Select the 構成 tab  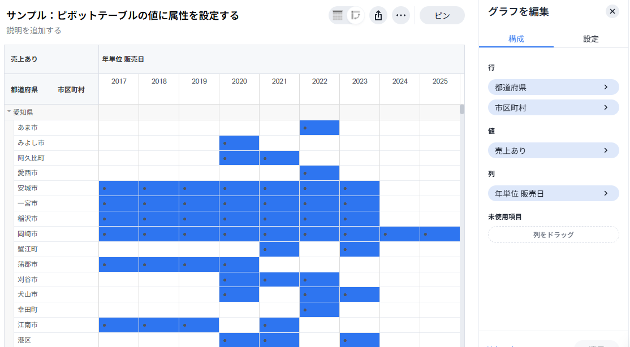coord(516,39)
